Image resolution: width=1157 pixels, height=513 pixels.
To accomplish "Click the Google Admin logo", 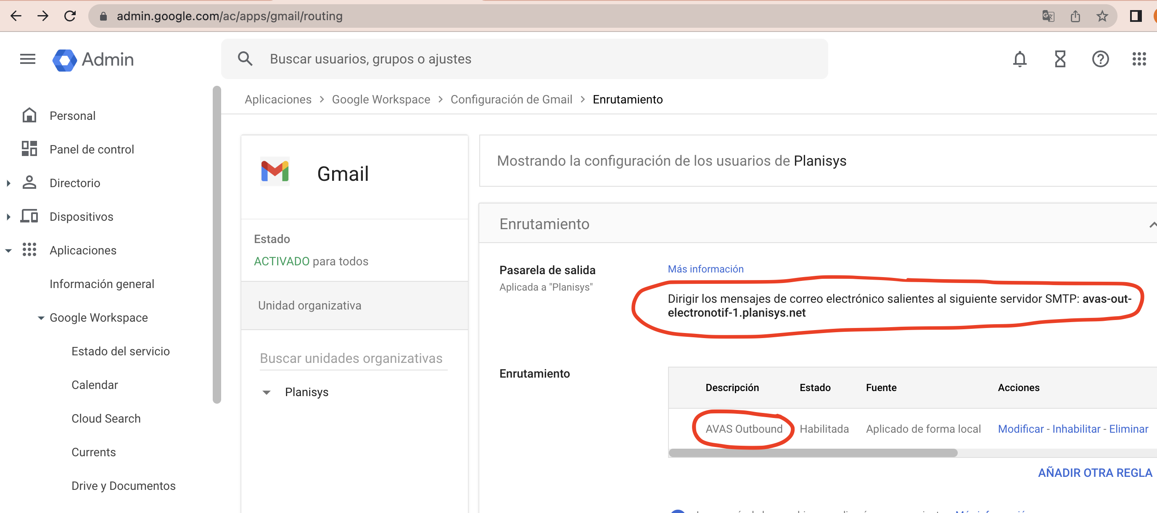I will point(93,59).
